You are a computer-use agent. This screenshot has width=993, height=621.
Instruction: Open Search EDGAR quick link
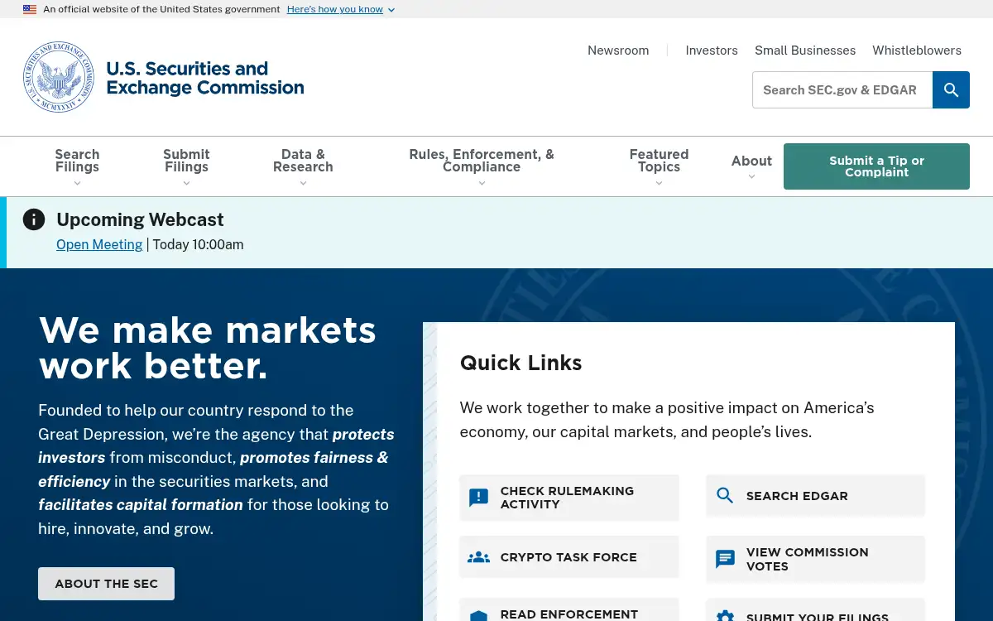point(815,496)
